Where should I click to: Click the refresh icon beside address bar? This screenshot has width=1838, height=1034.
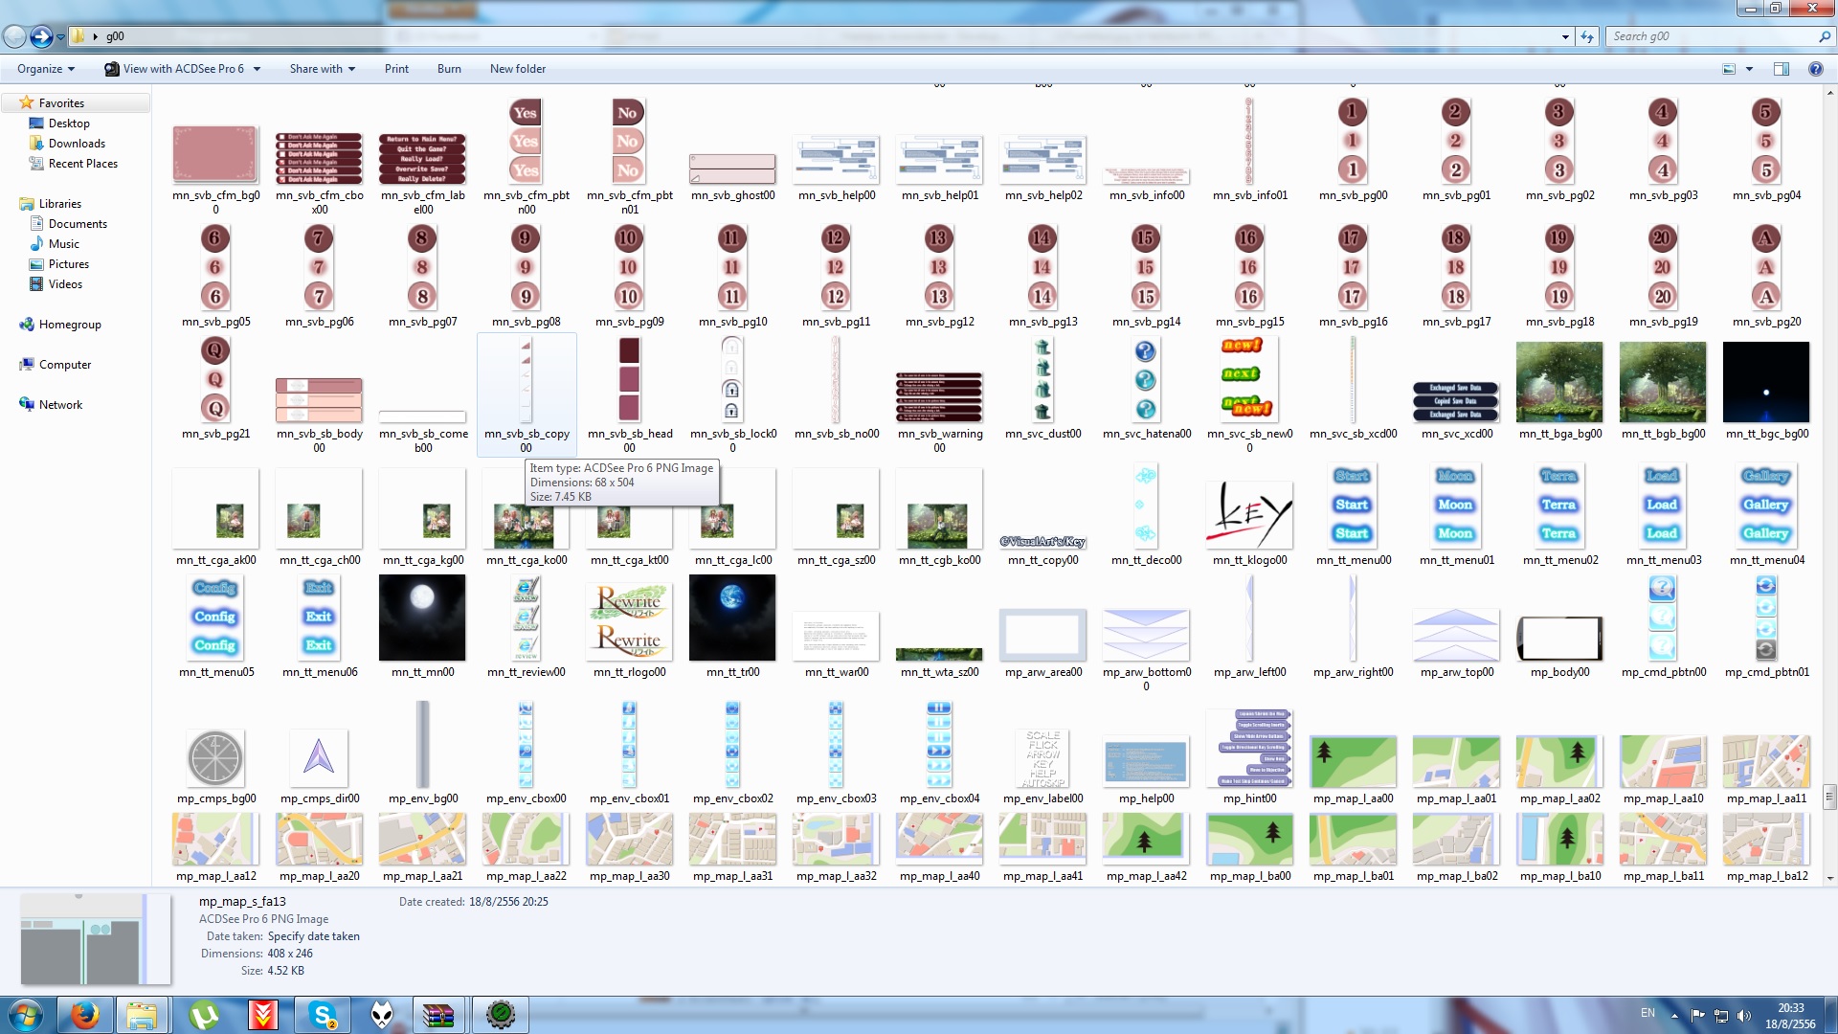(x=1587, y=36)
